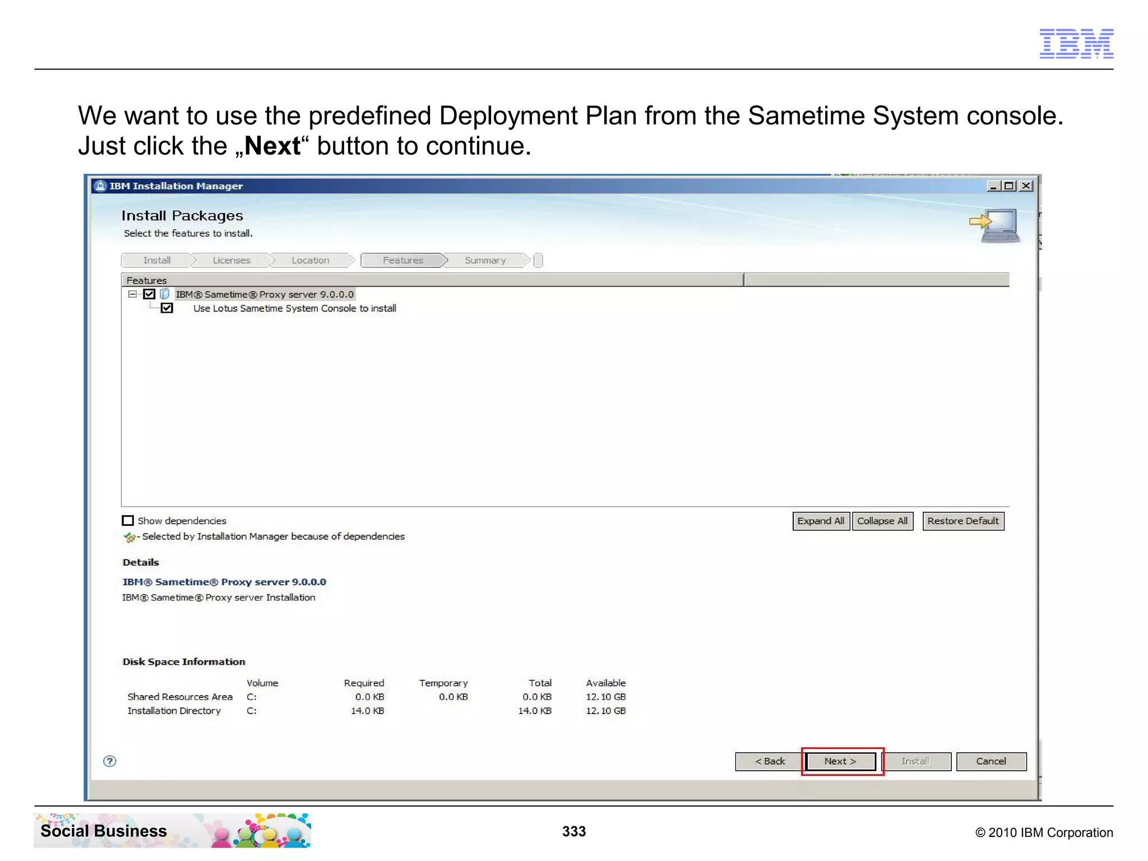
Task: Click Restore Default button
Action: [963, 521]
